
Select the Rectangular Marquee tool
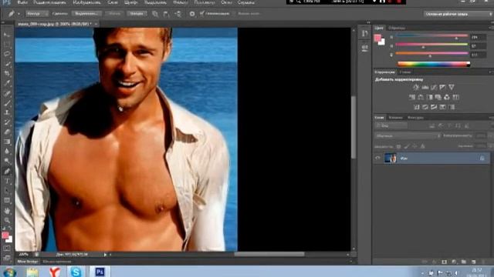(7, 45)
